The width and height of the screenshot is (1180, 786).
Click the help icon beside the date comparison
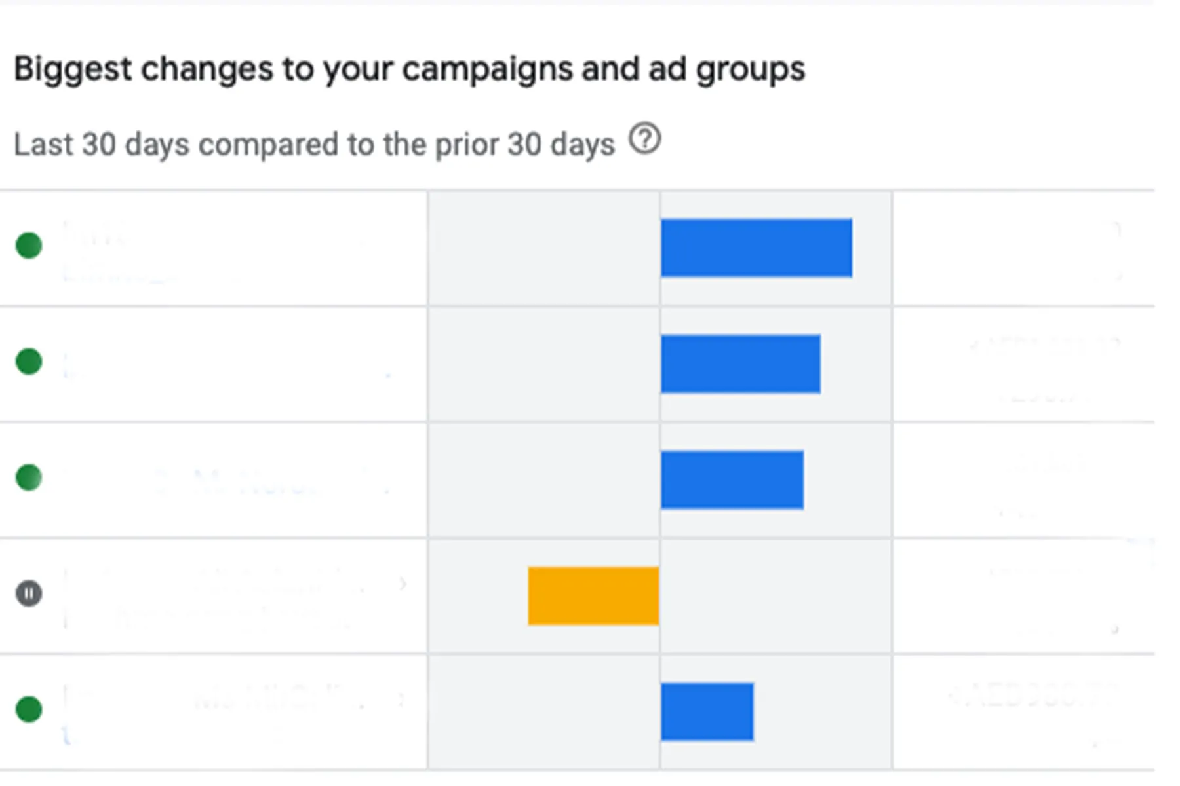[x=644, y=140]
